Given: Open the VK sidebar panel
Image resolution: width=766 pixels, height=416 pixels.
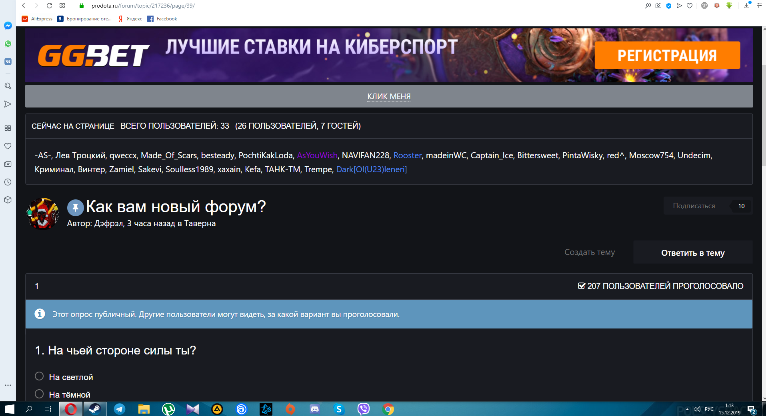Looking at the screenshot, I should (x=8, y=62).
